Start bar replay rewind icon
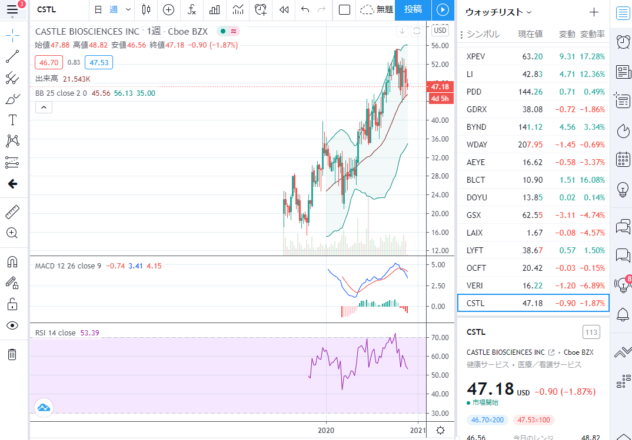The width and height of the screenshot is (632, 440). [284, 9]
